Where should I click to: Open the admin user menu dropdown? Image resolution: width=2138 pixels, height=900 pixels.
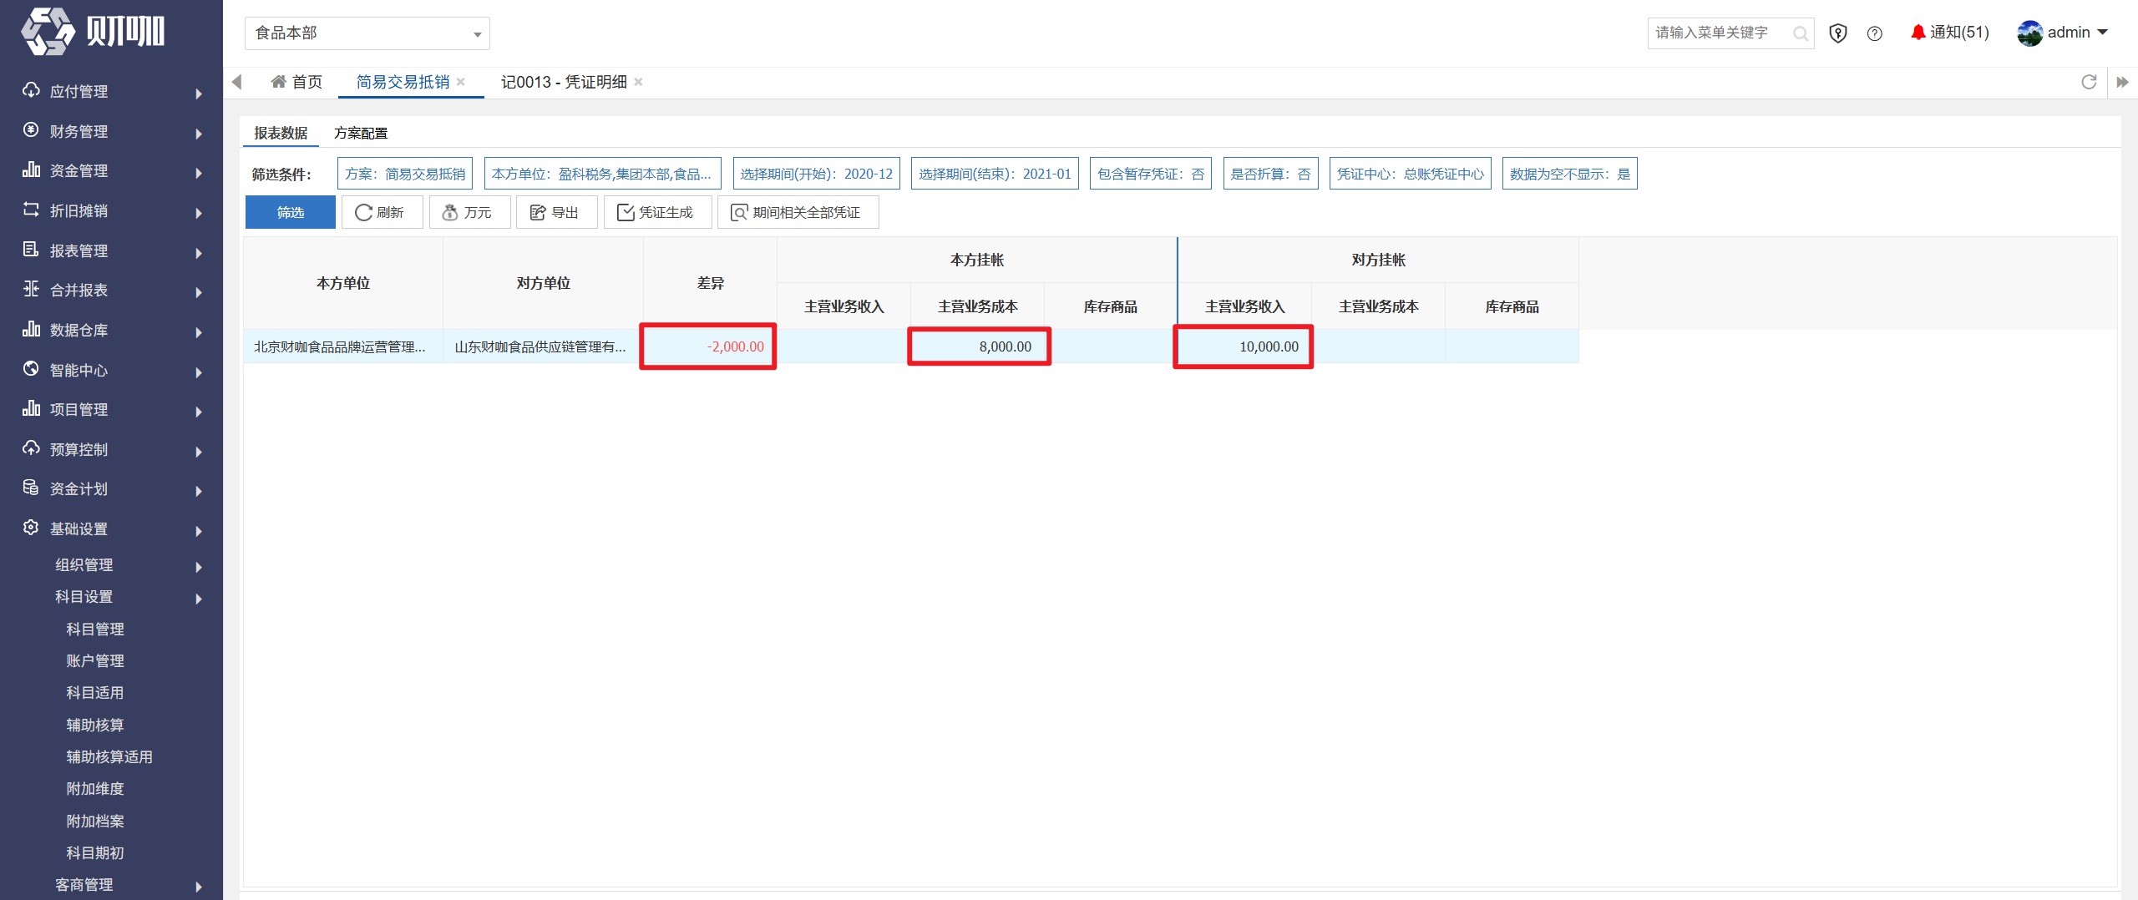point(2063,33)
